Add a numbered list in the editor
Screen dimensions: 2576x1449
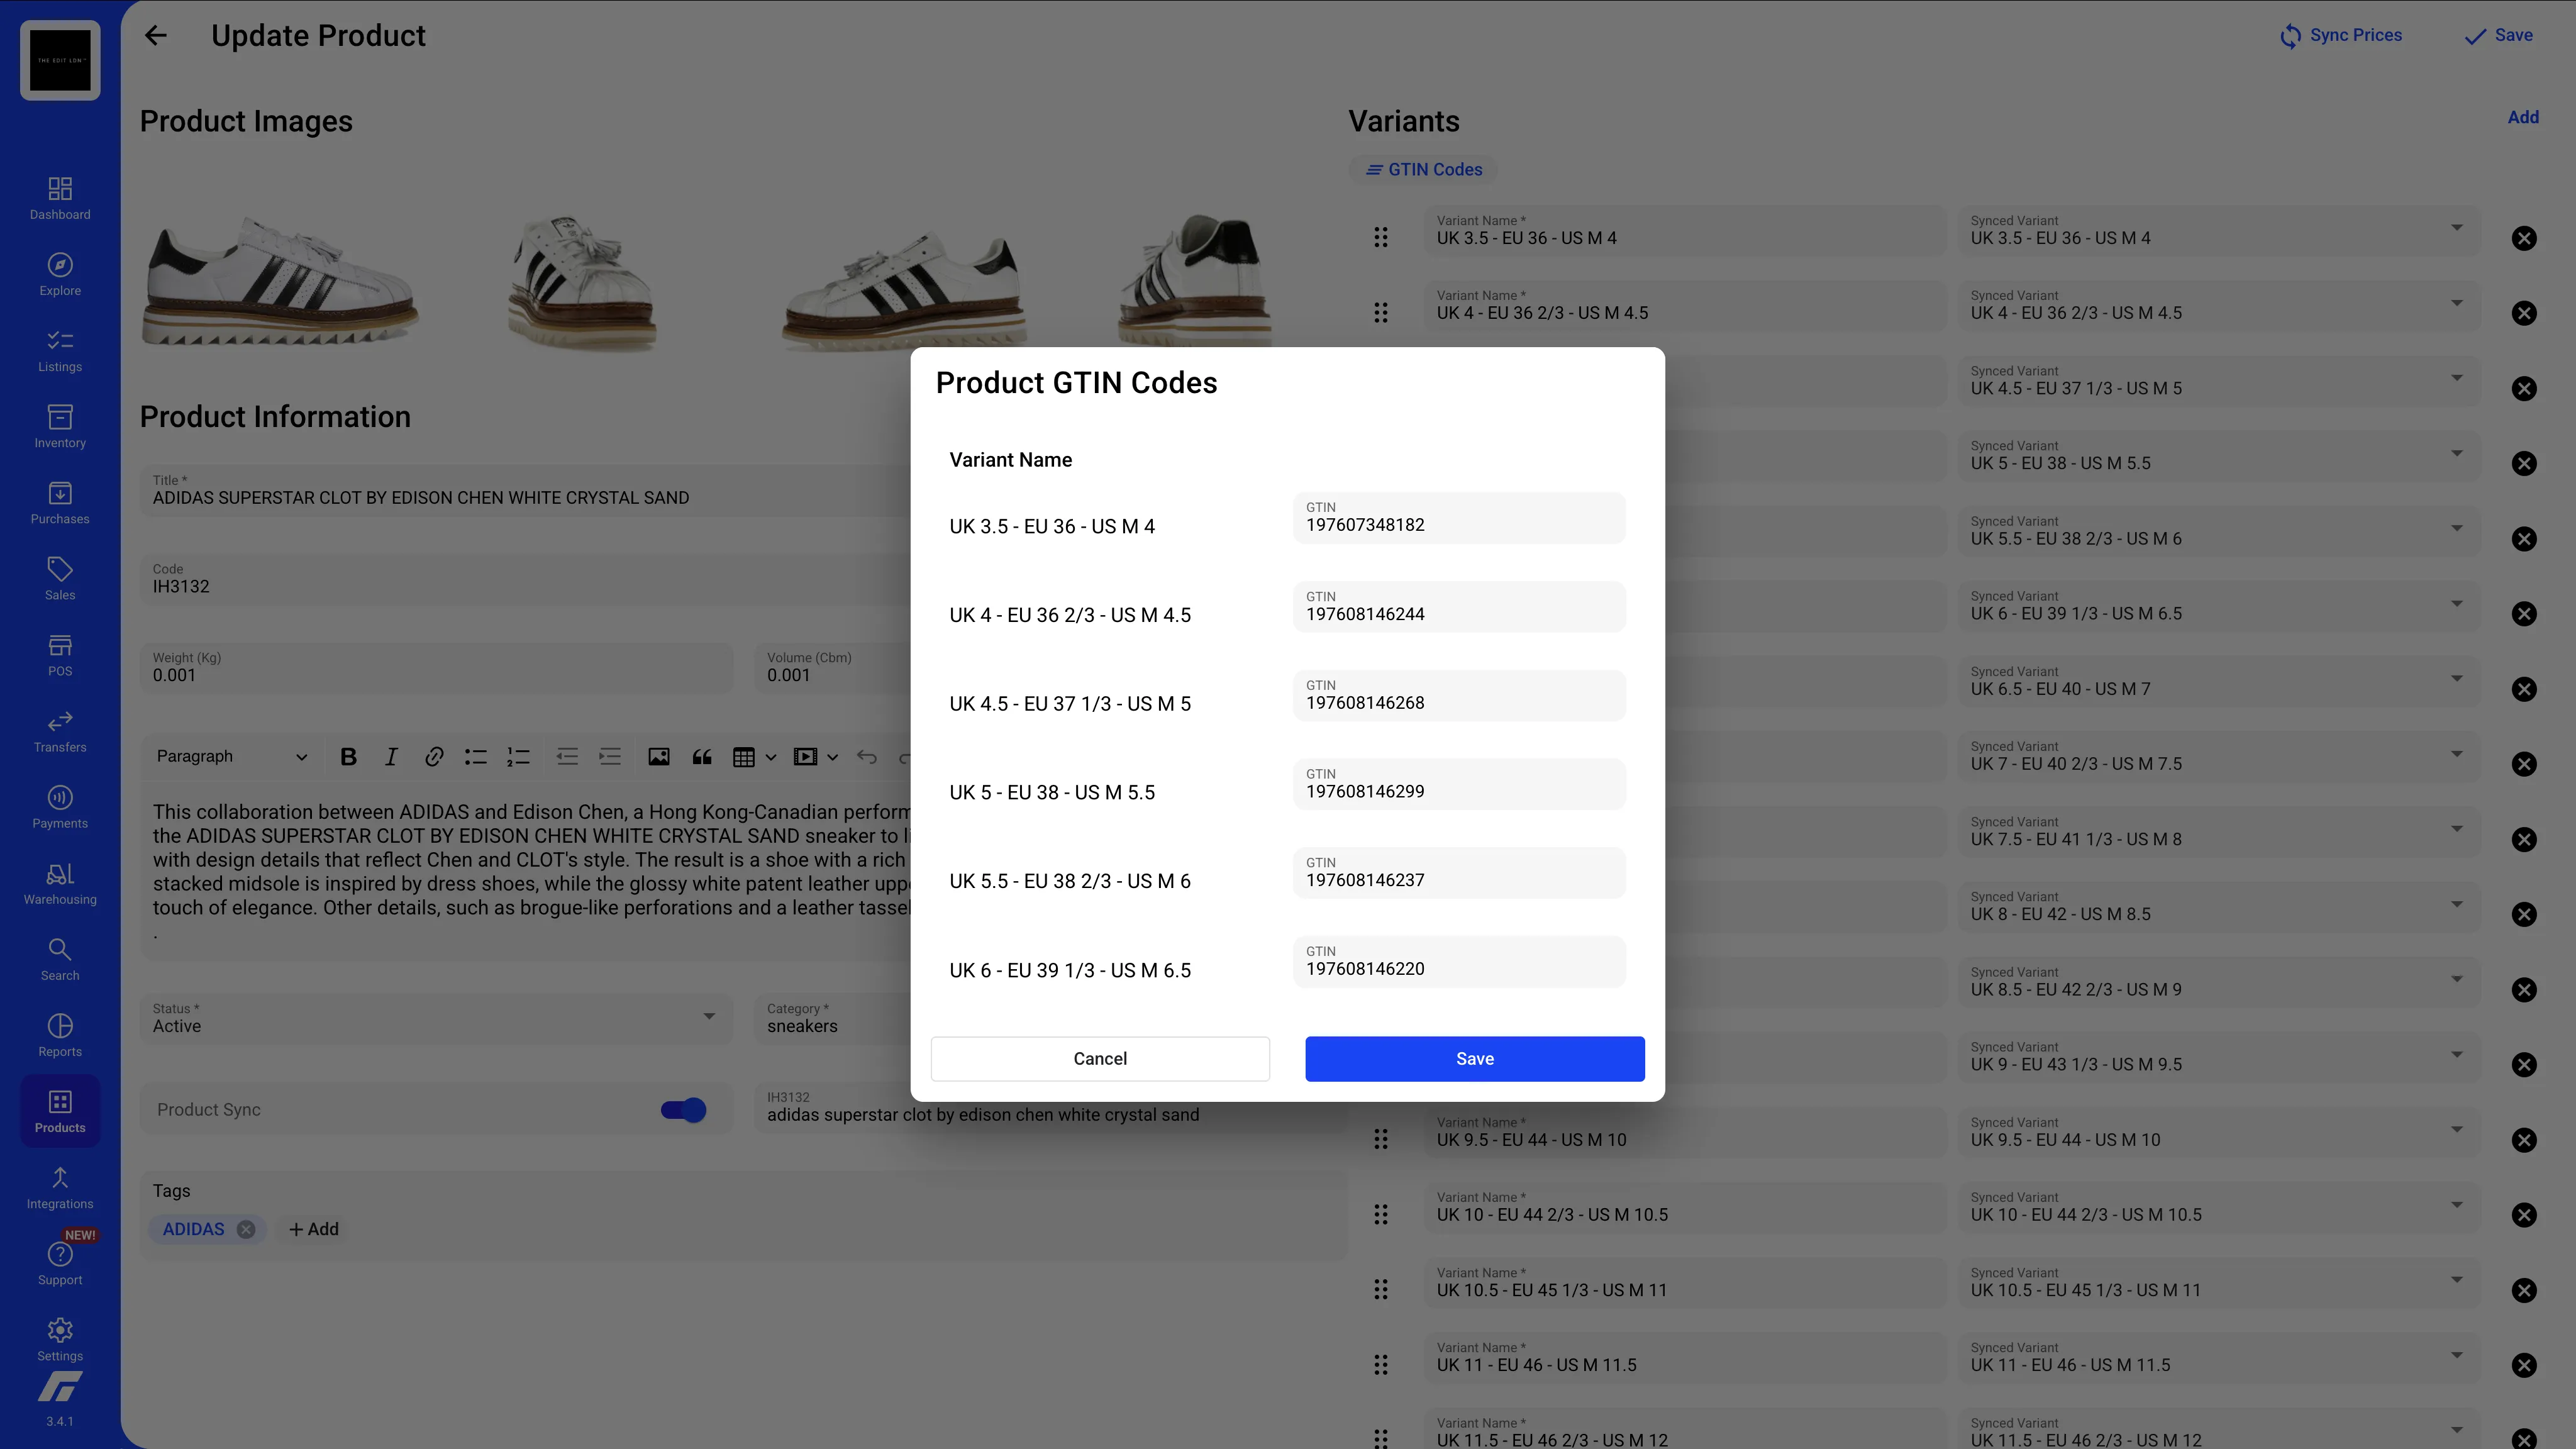pyautogui.click(x=518, y=756)
